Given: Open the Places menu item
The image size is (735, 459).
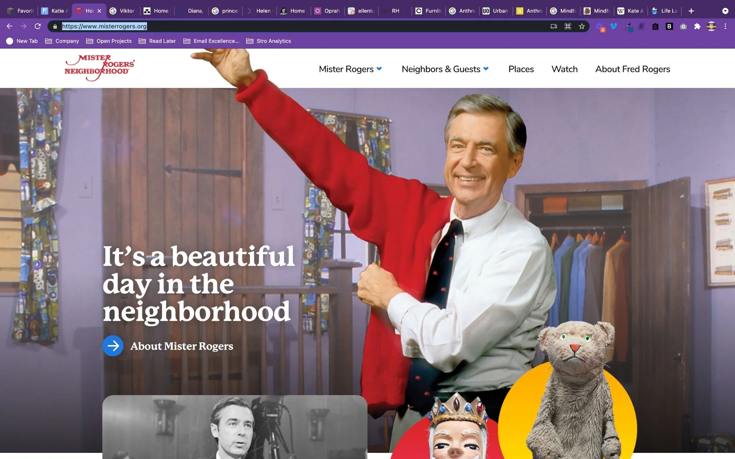Looking at the screenshot, I should click(x=521, y=69).
